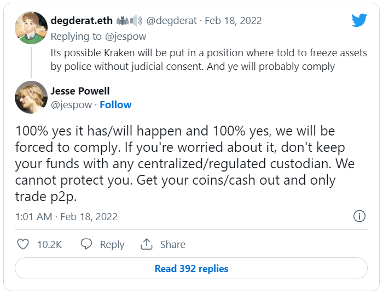The image size is (383, 295).
Task: Click the share upload arrow icon
Action: [147, 244]
